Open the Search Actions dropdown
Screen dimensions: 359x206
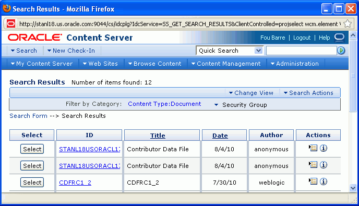(308, 93)
